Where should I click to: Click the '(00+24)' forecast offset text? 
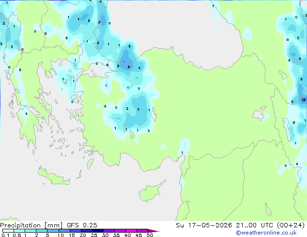291,225
